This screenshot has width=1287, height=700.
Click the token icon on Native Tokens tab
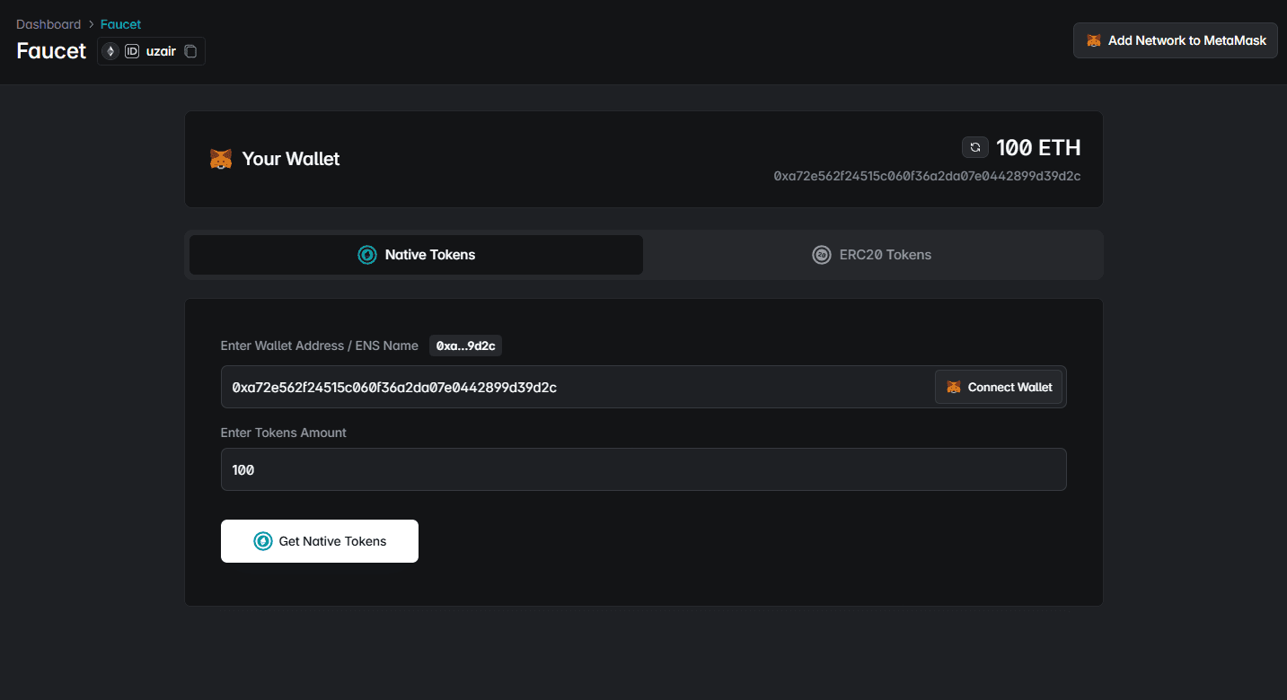click(366, 254)
